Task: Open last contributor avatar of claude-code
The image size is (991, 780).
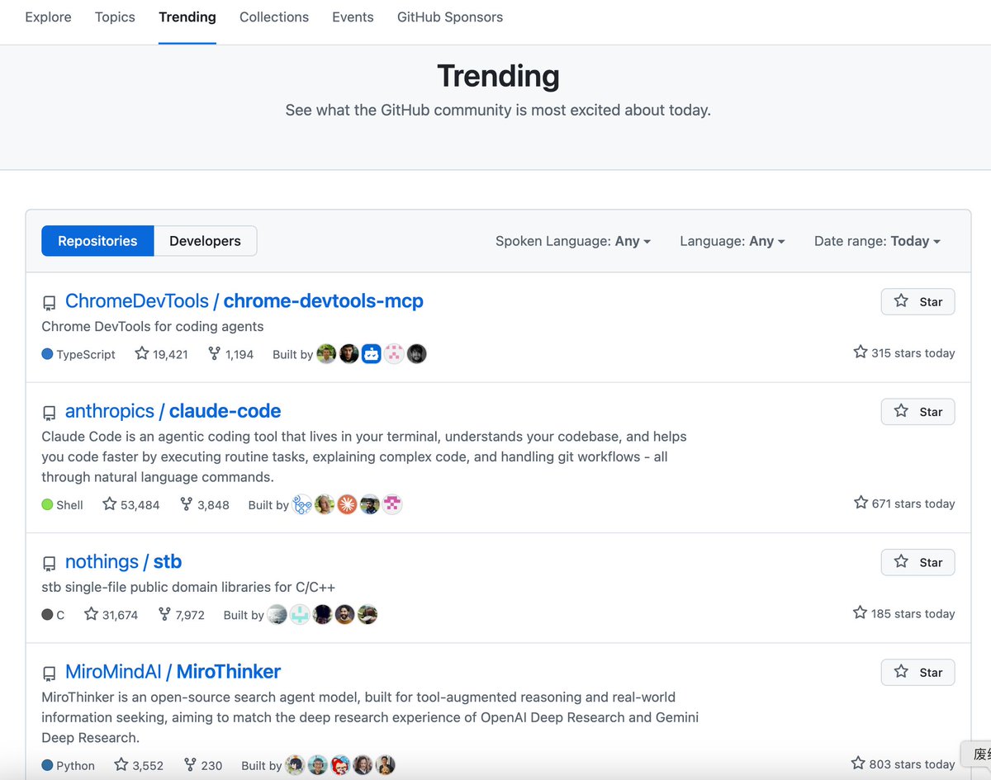Action: point(393,504)
